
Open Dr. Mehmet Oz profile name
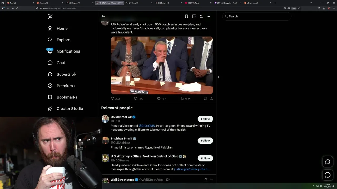121,117
